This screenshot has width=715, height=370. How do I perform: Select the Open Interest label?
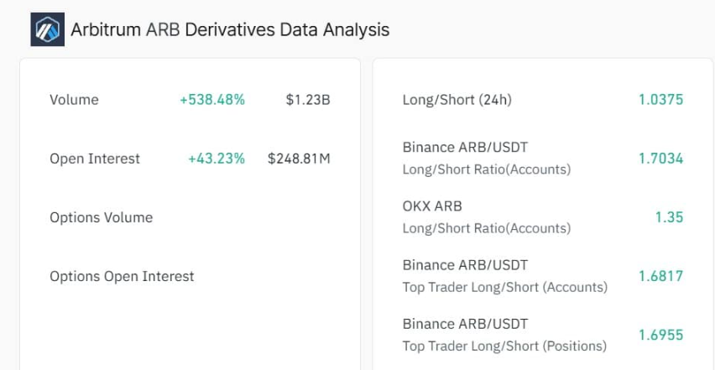95,159
